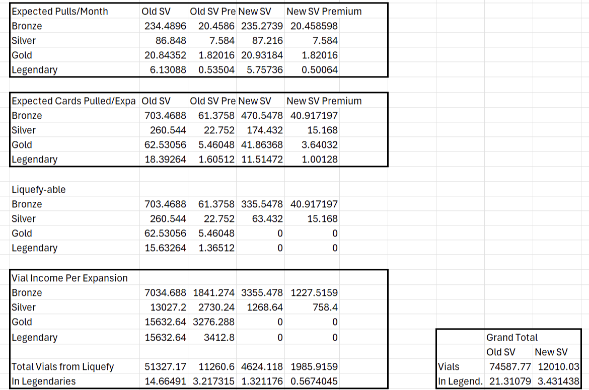589x390 pixels.
Task: Select the 'In Legendaries' label cell
Action: click(75, 381)
